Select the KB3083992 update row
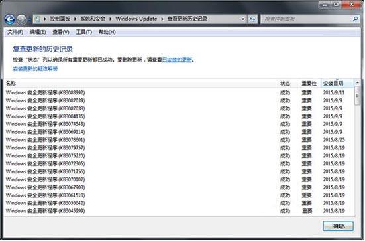 (180, 93)
